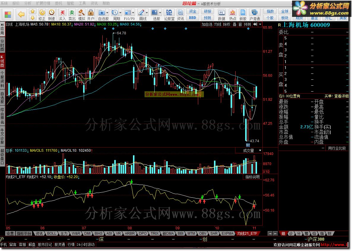352x251 pixels.
Task: Toggle 除权 ex-rights adjustment
Action: click(x=227, y=24)
